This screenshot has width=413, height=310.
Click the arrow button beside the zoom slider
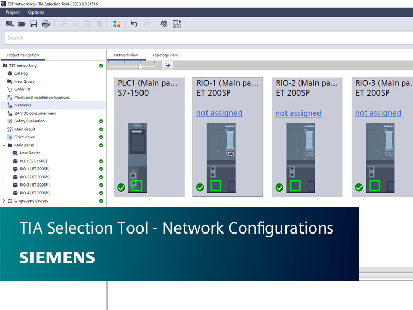coord(167,65)
